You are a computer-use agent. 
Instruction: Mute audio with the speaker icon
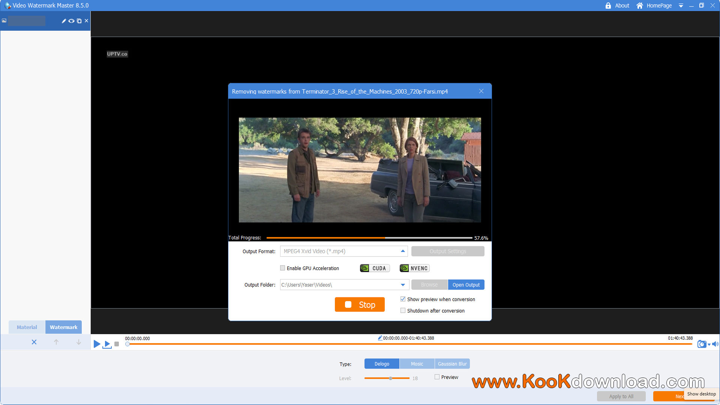(715, 344)
